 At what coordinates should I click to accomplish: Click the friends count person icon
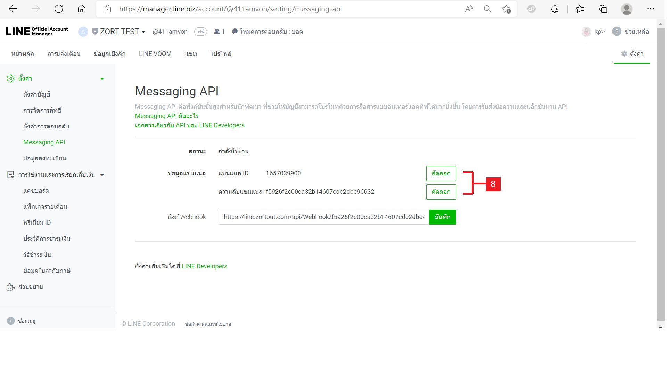click(217, 32)
